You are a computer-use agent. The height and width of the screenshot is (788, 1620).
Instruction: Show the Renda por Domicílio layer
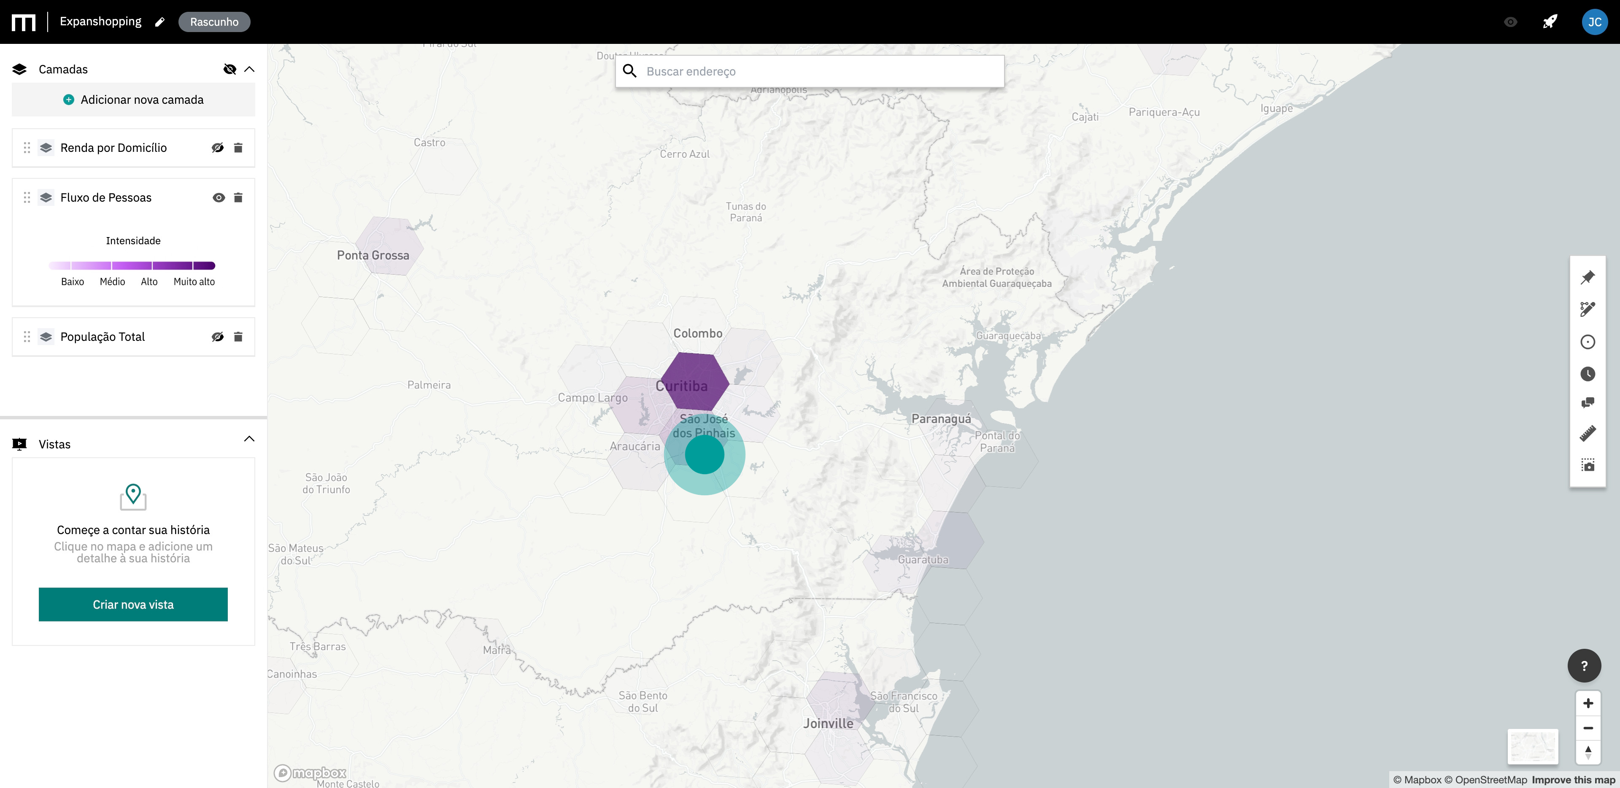point(218,148)
